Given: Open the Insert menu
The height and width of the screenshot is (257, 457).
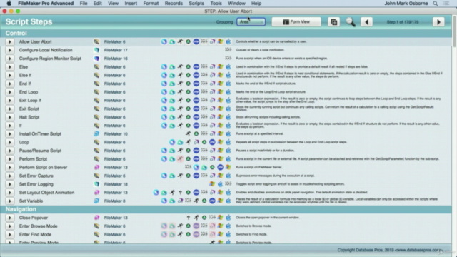Looking at the screenshot, I should point(131,4).
